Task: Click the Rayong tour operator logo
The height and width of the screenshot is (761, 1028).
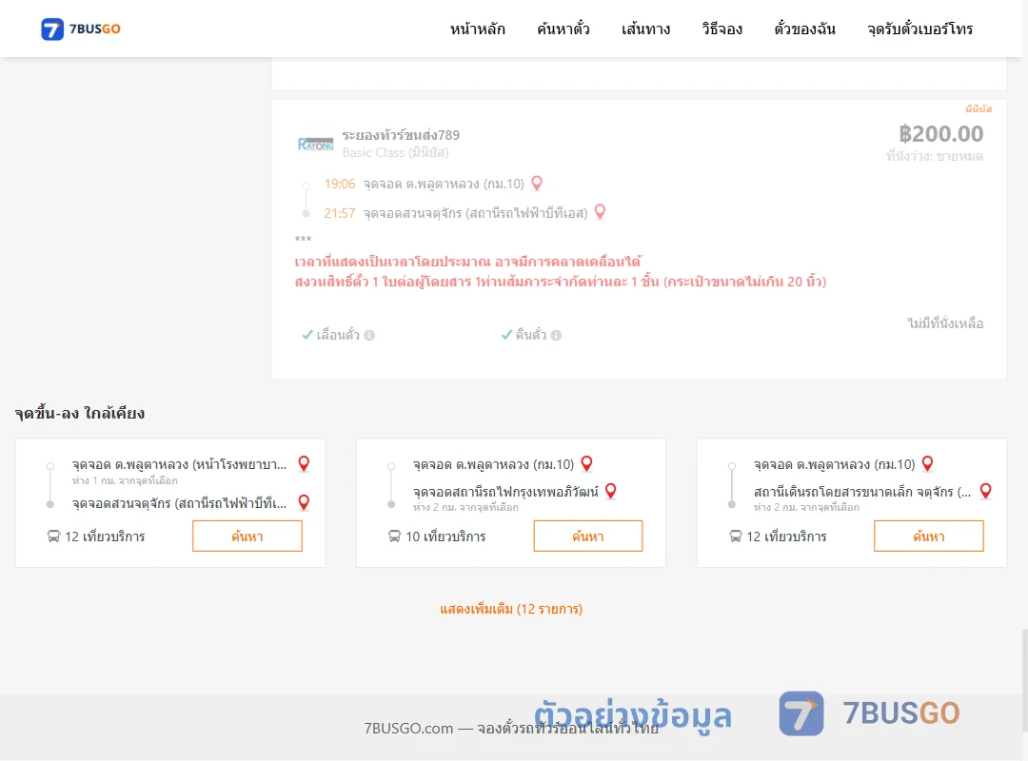Action: point(315,144)
